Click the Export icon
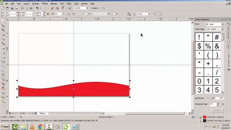Viewport: 231px width, 130px height. (x=57, y=8)
